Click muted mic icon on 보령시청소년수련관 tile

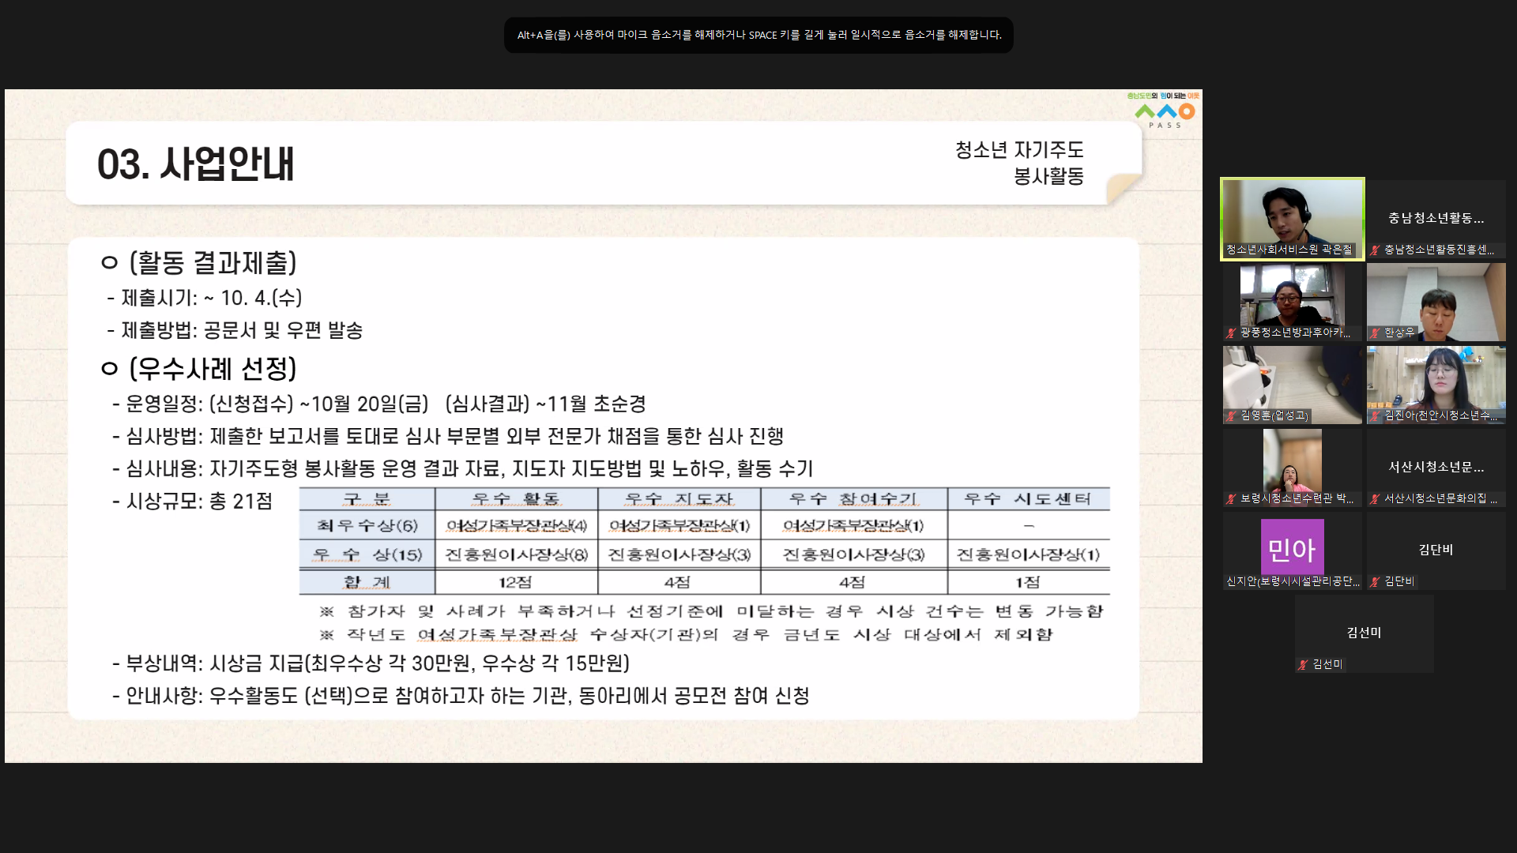(1231, 499)
